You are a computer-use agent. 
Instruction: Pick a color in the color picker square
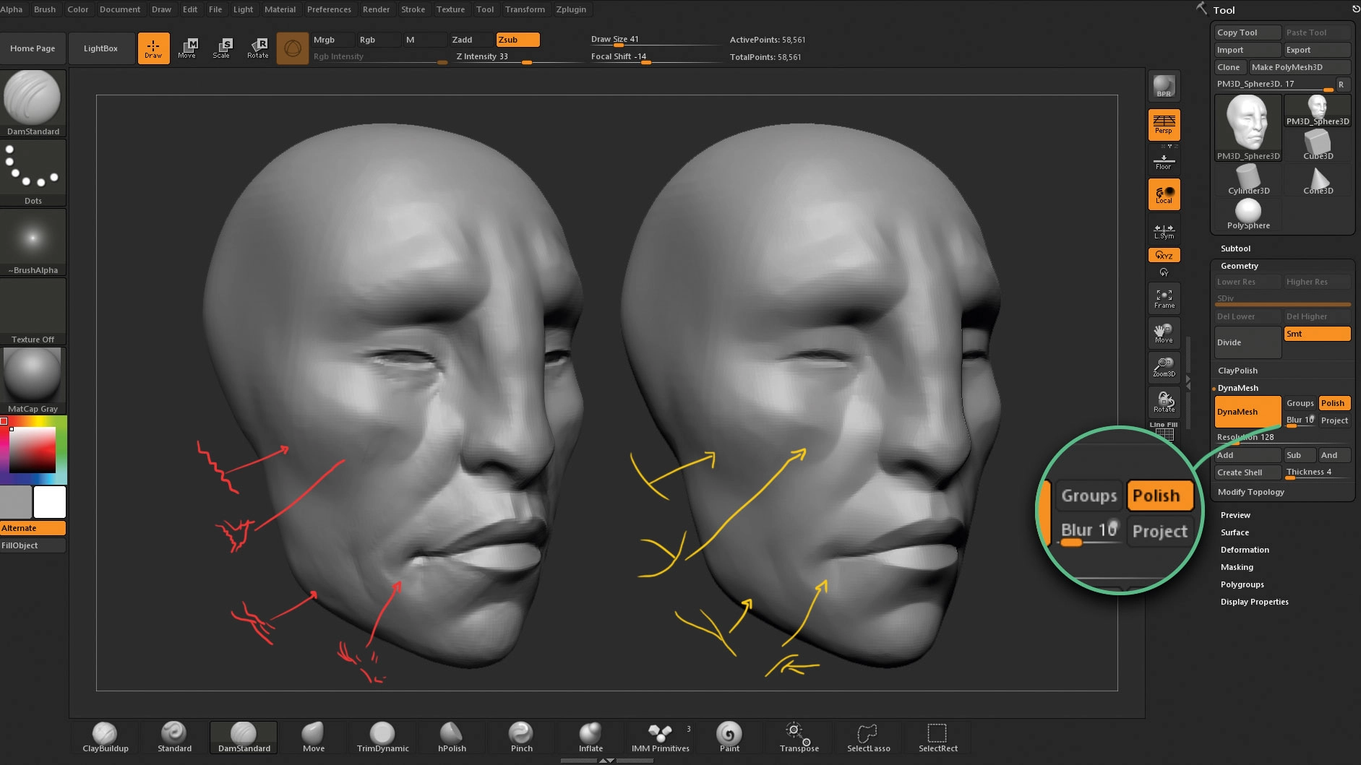pos(33,449)
